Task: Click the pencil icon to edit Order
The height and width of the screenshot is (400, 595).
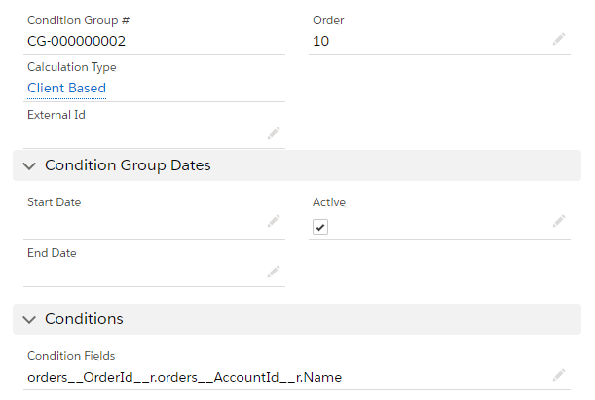Action: 558,39
